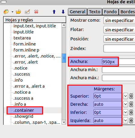Click the palette new stylesheet icon
The height and width of the screenshot is (138, 135).
6,12
